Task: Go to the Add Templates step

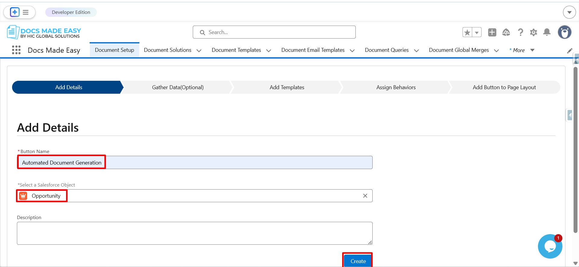Action: point(287,87)
